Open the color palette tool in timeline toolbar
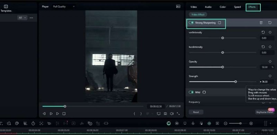Image resolution: width=277 pixels, height=135 pixels. (17, 123)
